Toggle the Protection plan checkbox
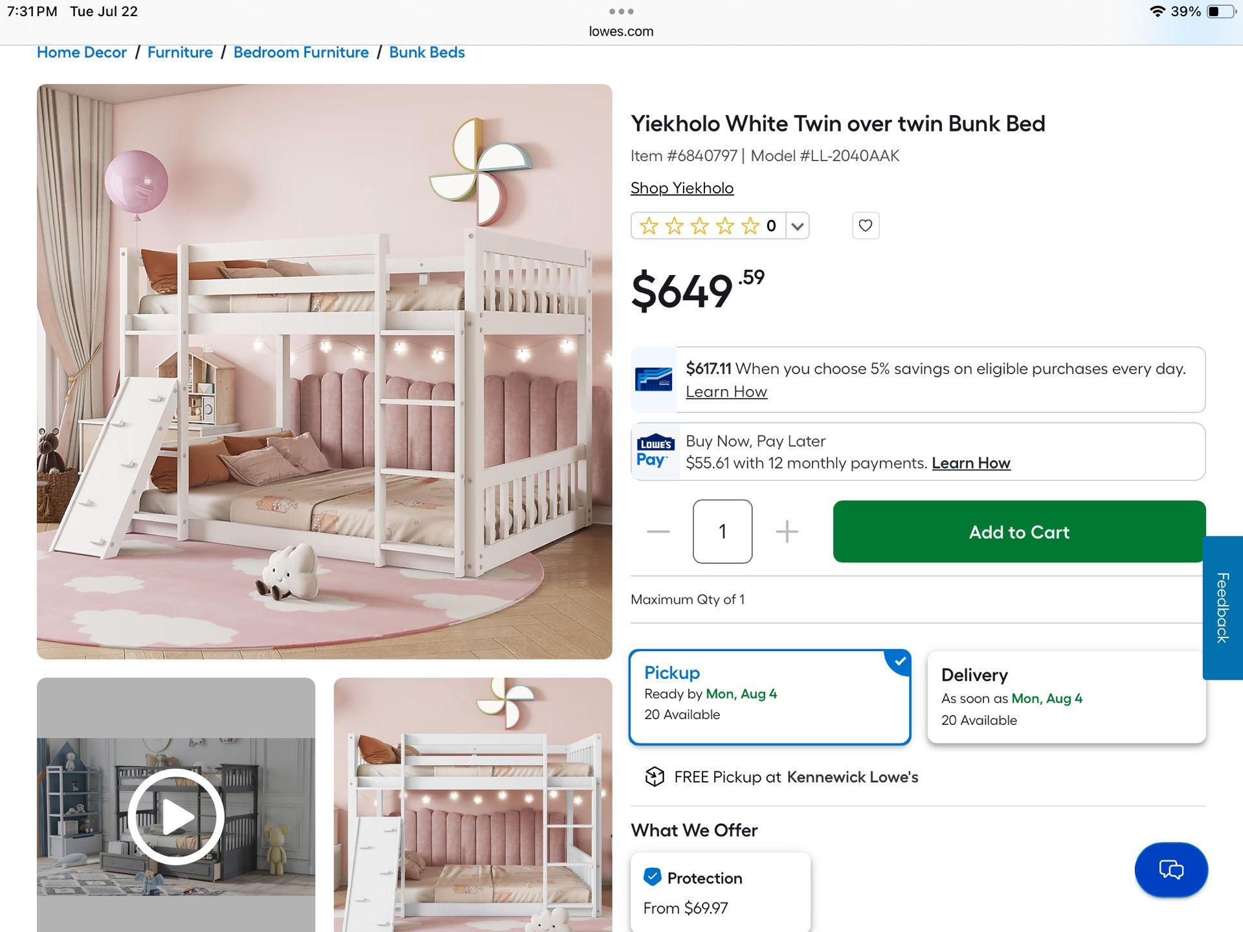 [x=653, y=877]
